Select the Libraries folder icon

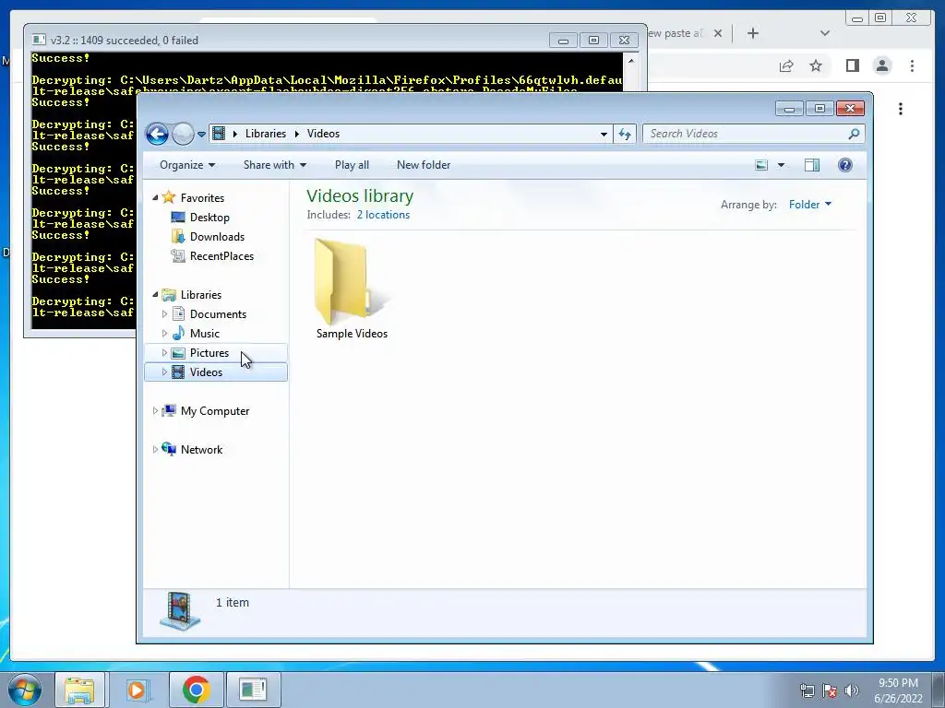[x=169, y=294]
